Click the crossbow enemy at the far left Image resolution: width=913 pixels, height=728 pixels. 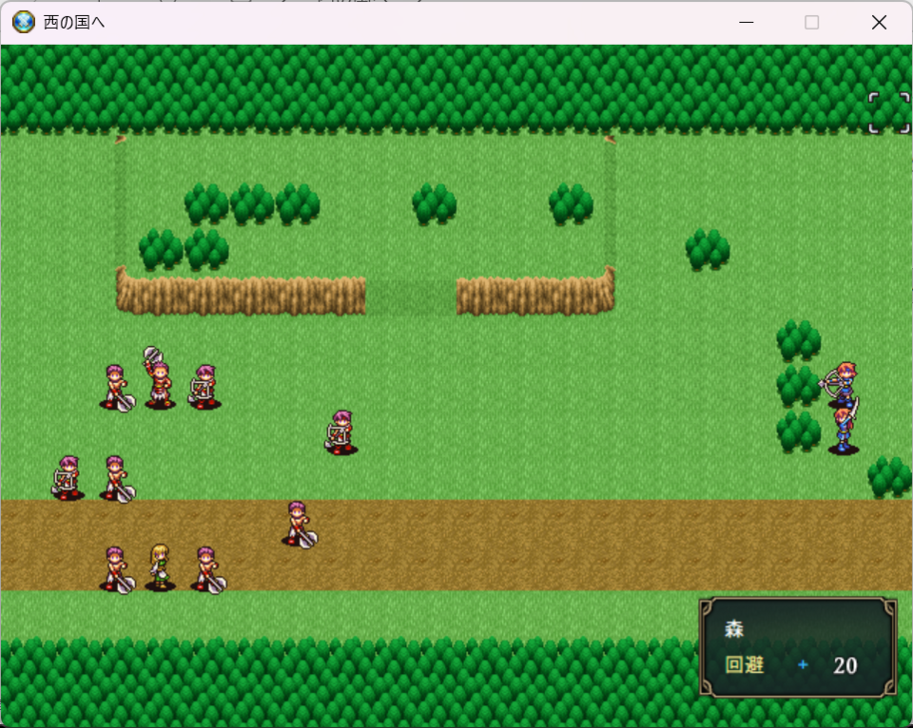(x=68, y=477)
